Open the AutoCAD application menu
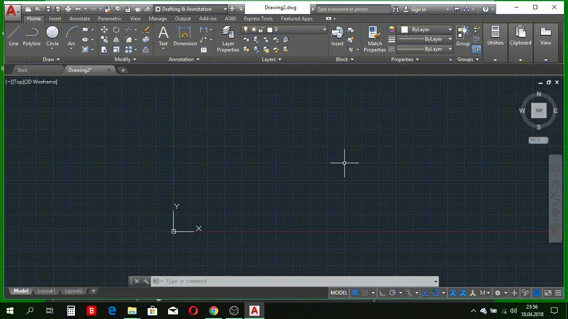 tap(12, 11)
